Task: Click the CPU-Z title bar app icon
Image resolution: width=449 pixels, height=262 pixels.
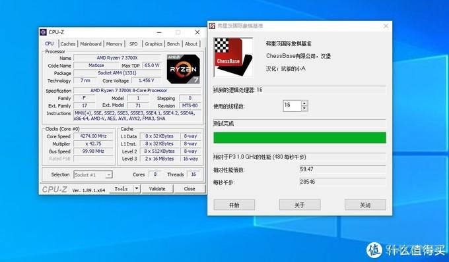Action: pos(43,32)
